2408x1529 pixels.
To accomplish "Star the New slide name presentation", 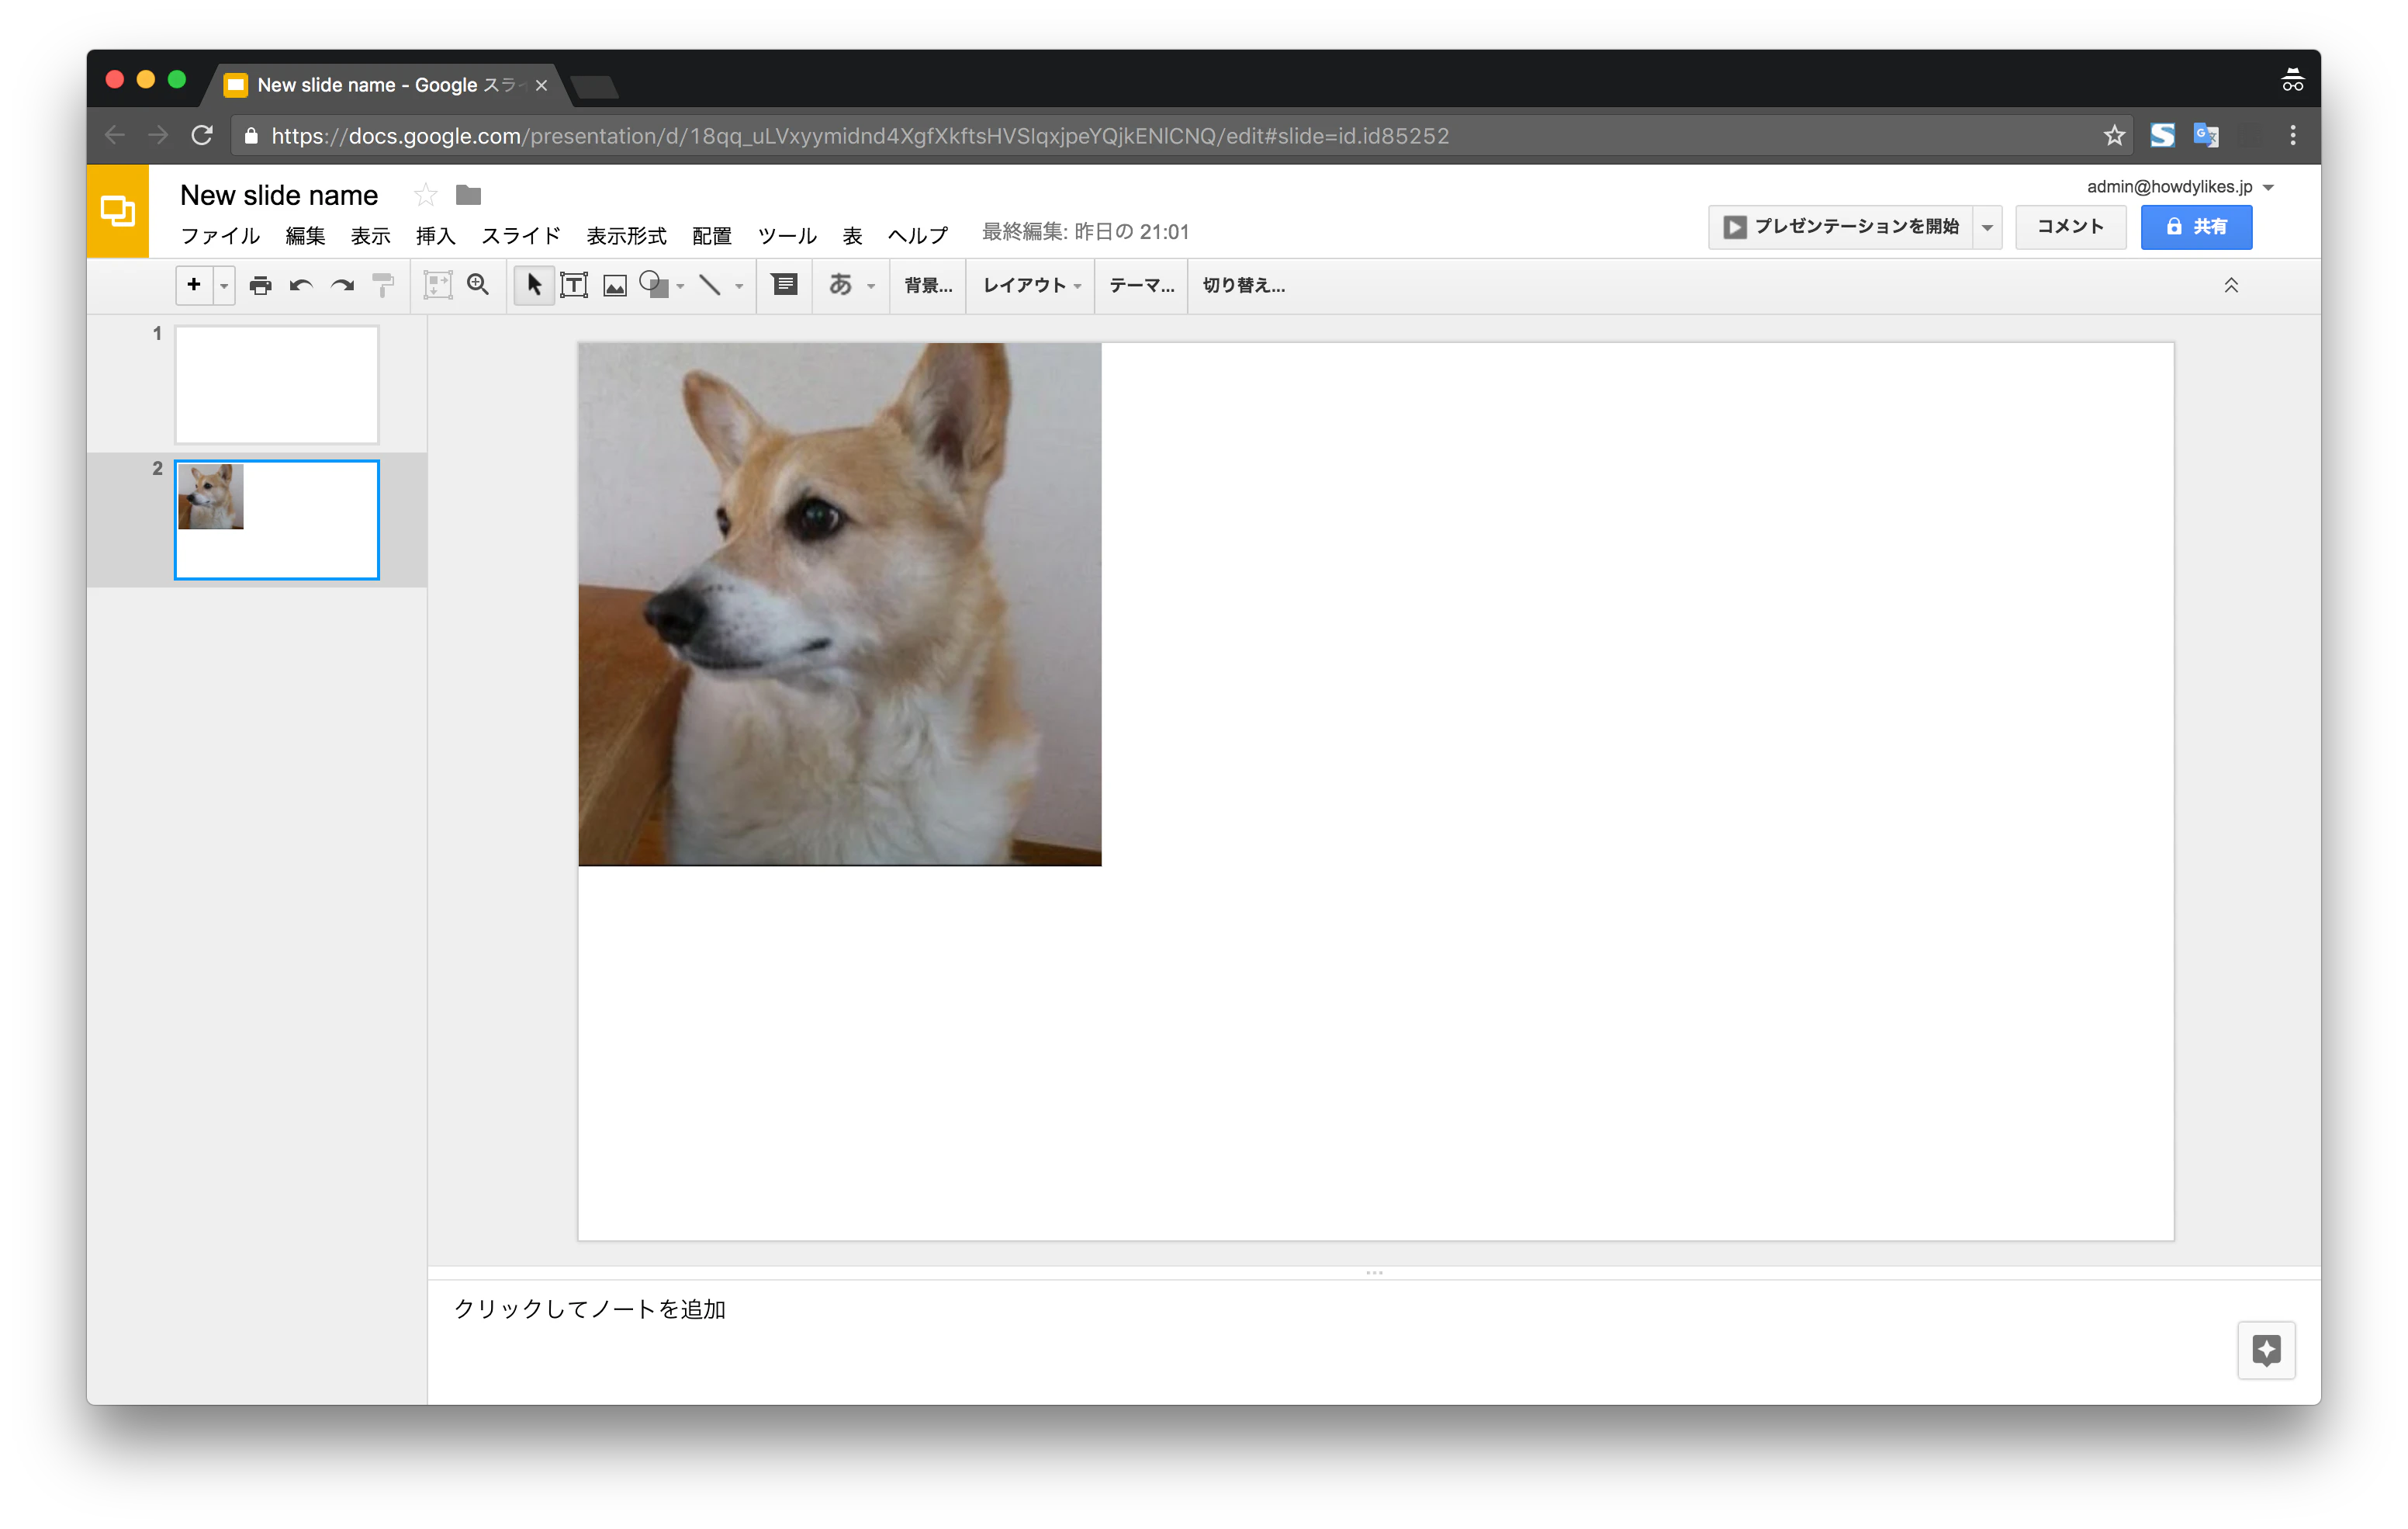I will pyautogui.click(x=425, y=195).
